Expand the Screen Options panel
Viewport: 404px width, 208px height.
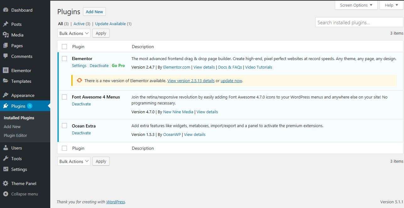click(x=356, y=5)
